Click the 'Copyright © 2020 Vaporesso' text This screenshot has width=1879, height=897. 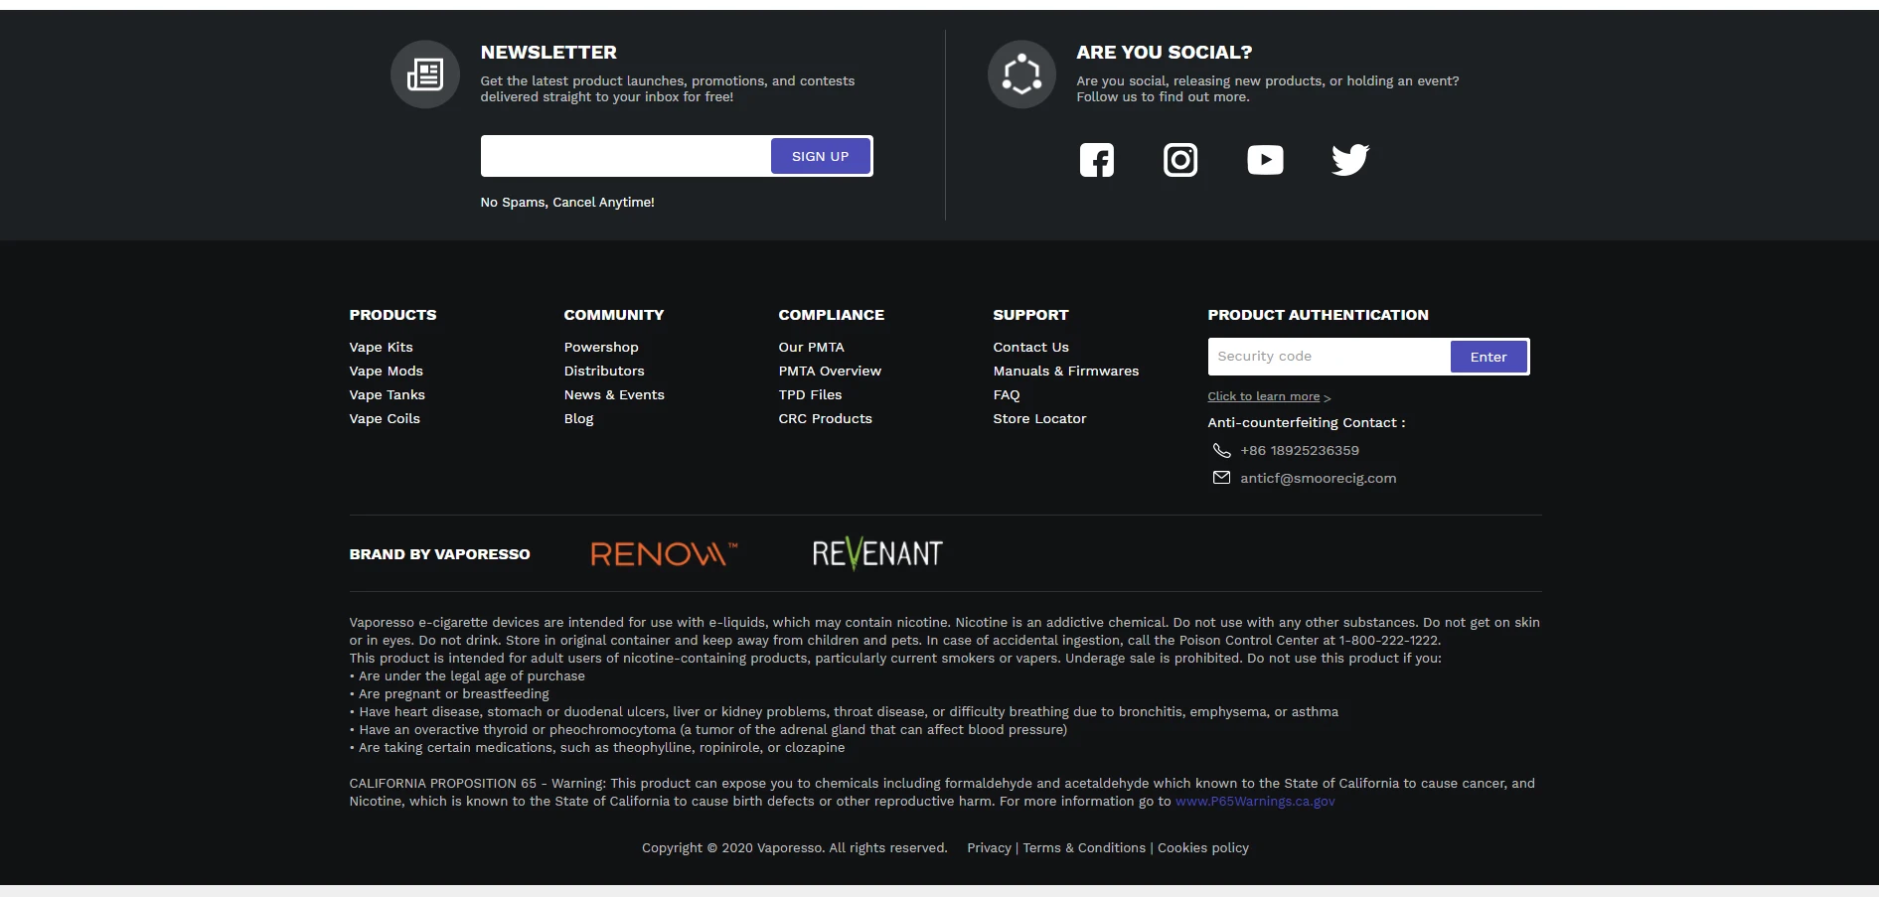pos(731,847)
